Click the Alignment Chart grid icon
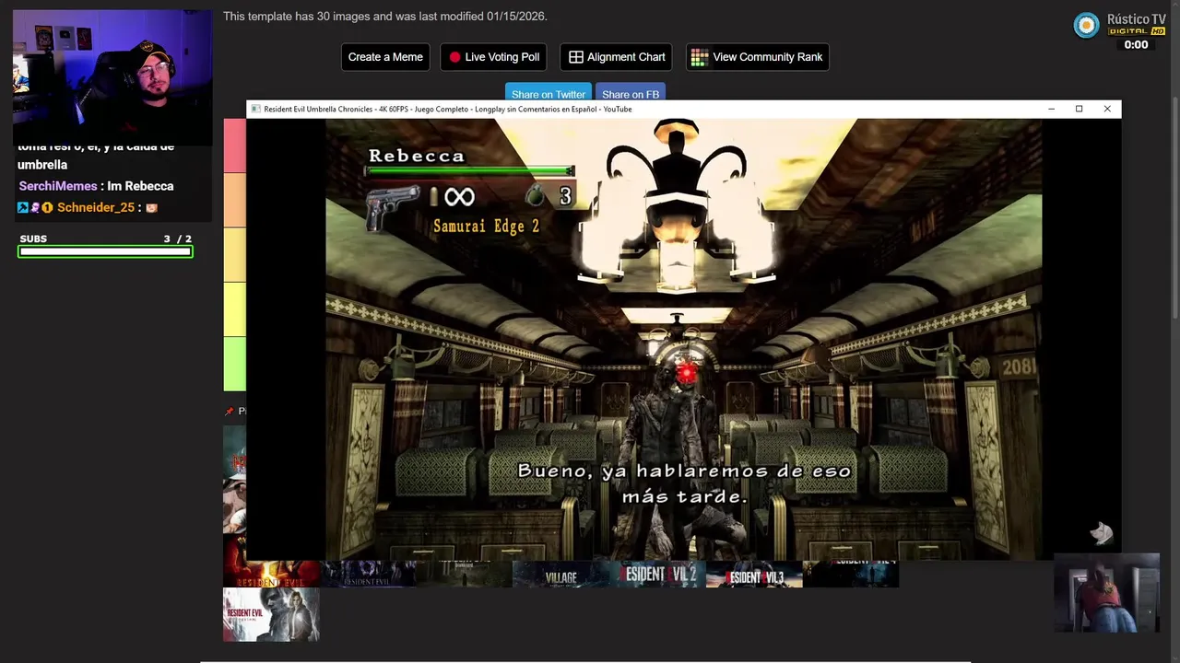This screenshot has height=663, width=1180. pyautogui.click(x=576, y=57)
